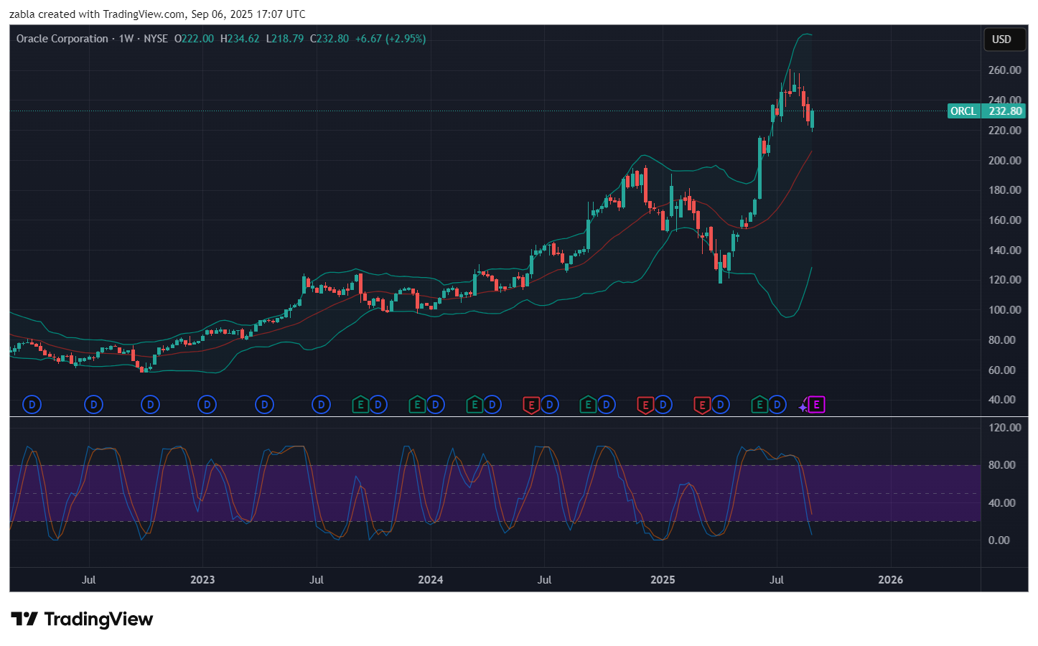
Task: Click the 2026 time axis label
Action: (x=891, y=580)
